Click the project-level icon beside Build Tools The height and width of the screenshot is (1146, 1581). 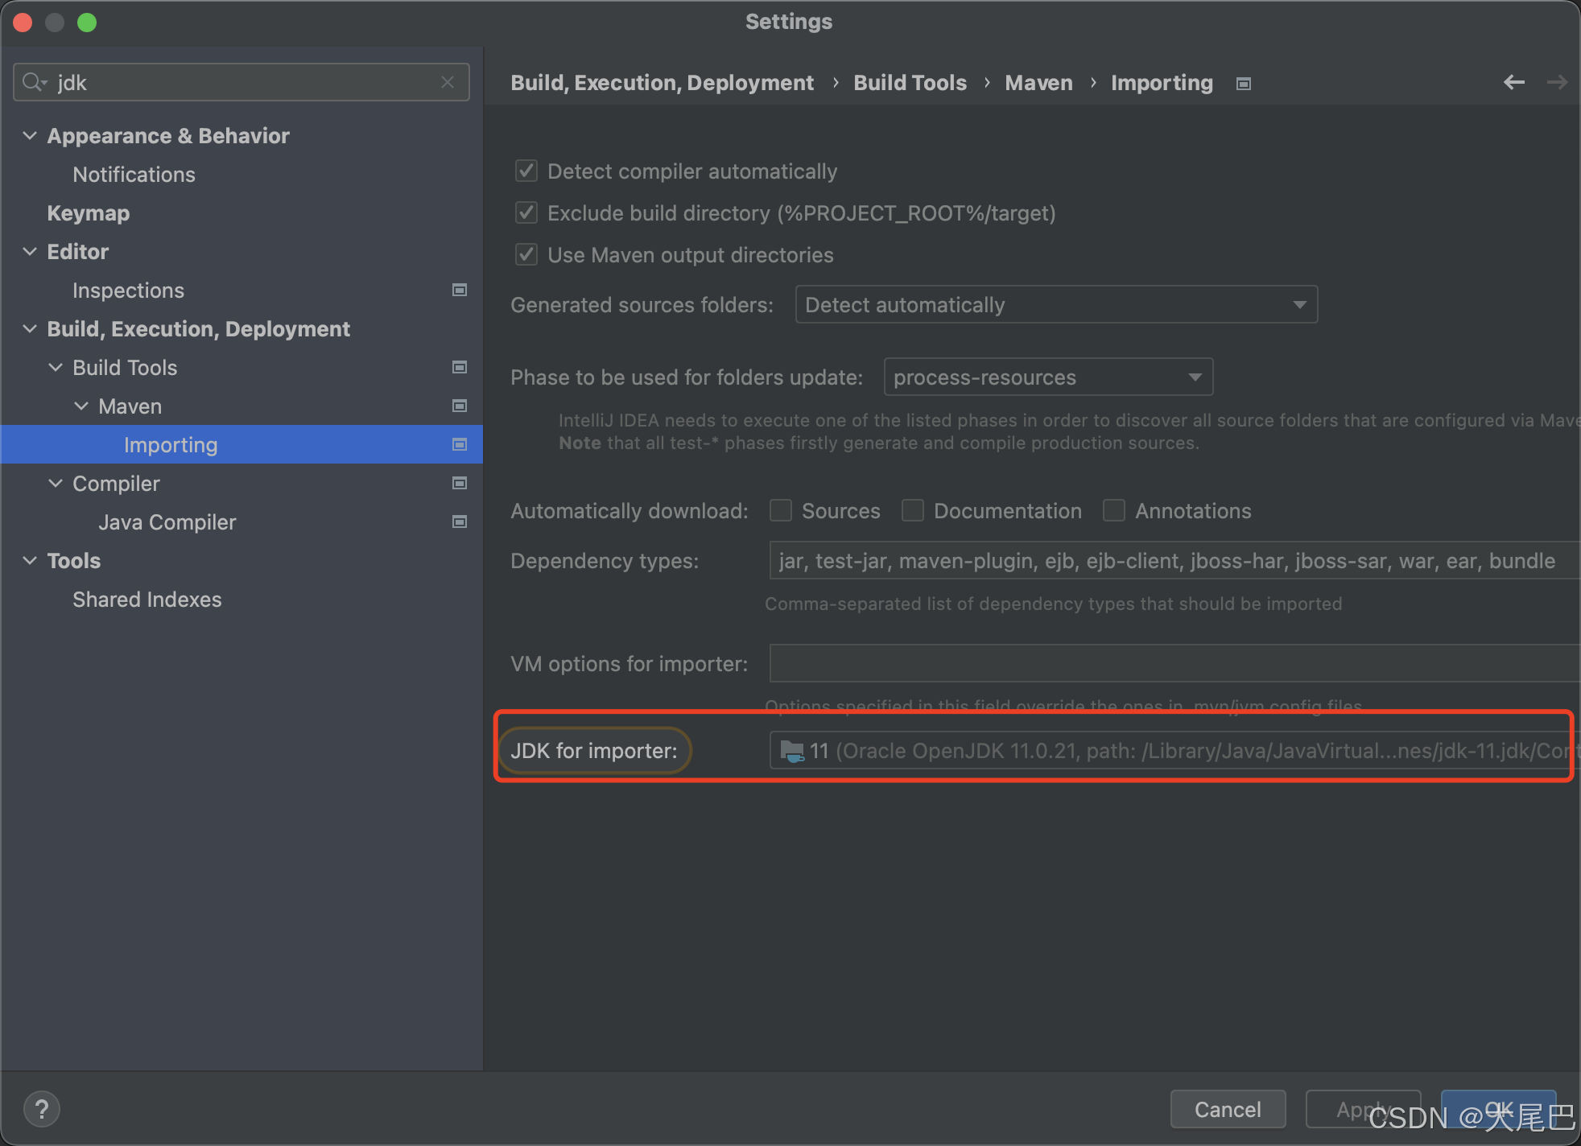coord(460,367)
